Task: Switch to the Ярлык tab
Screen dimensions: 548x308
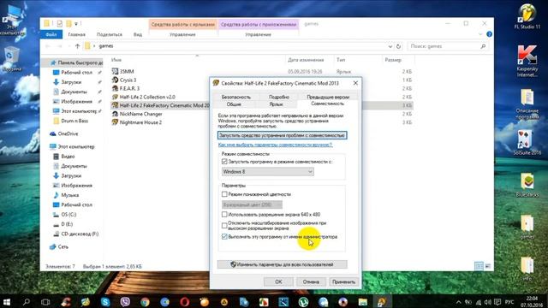Action: pyautogui.click(x=276, y=104)
